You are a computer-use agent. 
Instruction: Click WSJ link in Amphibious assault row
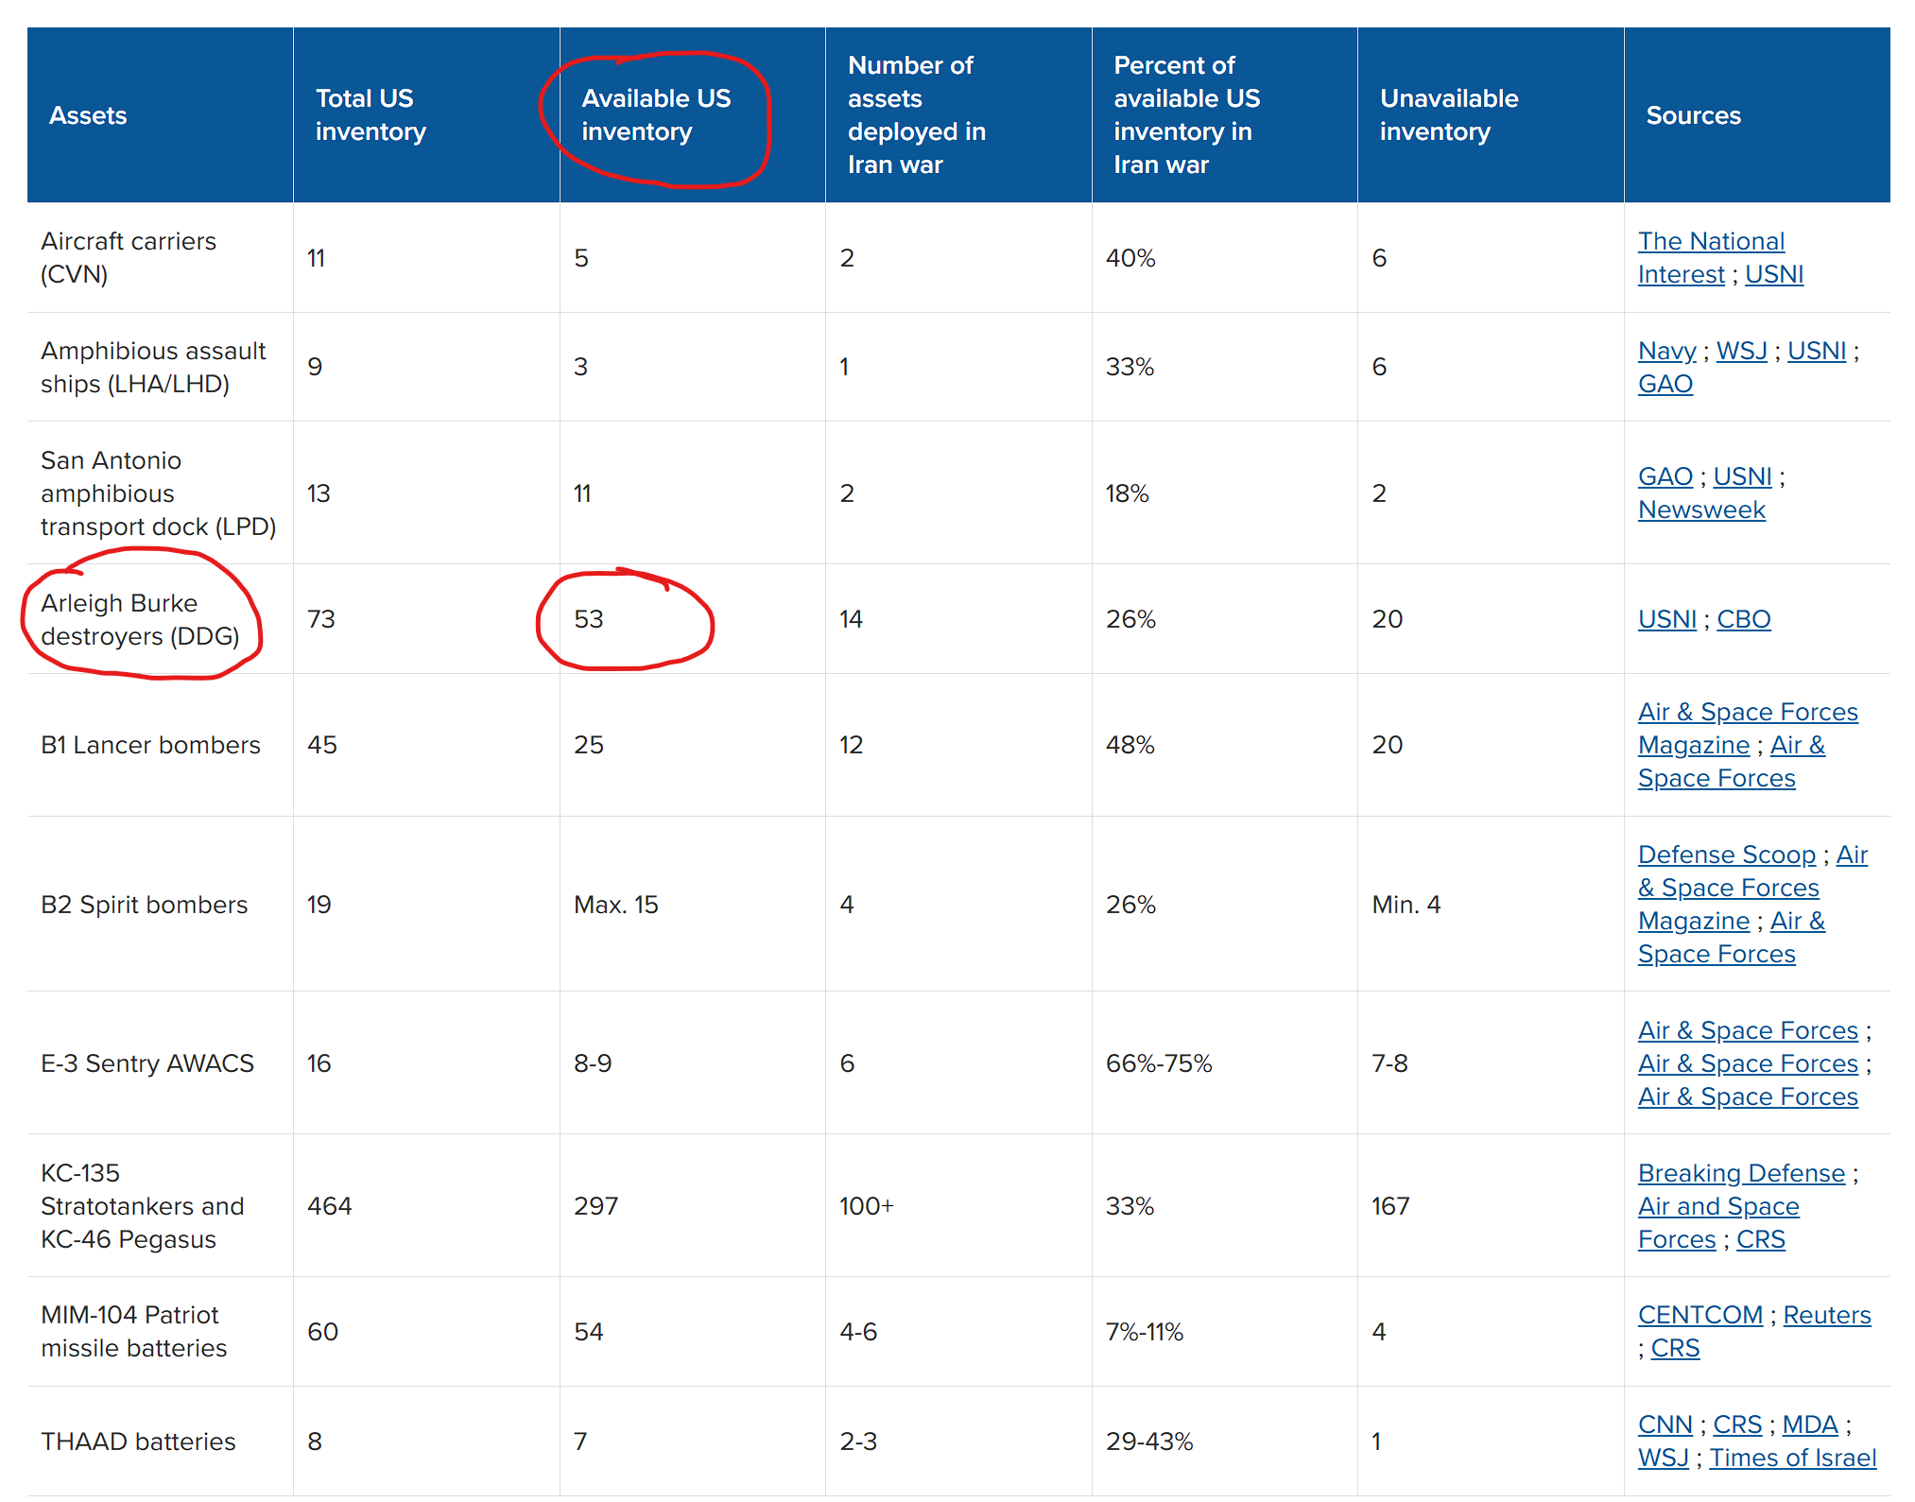1741,351
